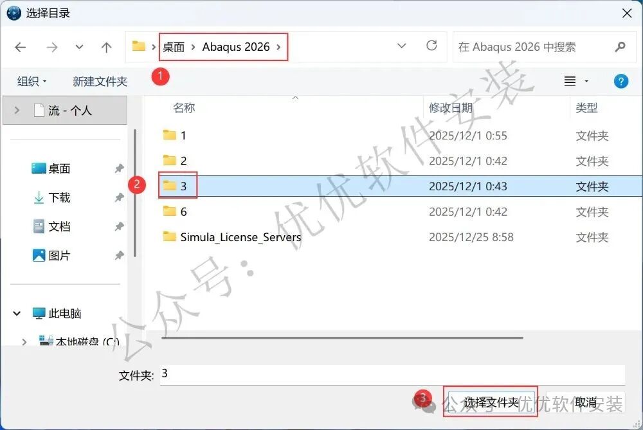643x430 pixels.
Task: Click the search magnifier icon
Action: tap(620, 47)
